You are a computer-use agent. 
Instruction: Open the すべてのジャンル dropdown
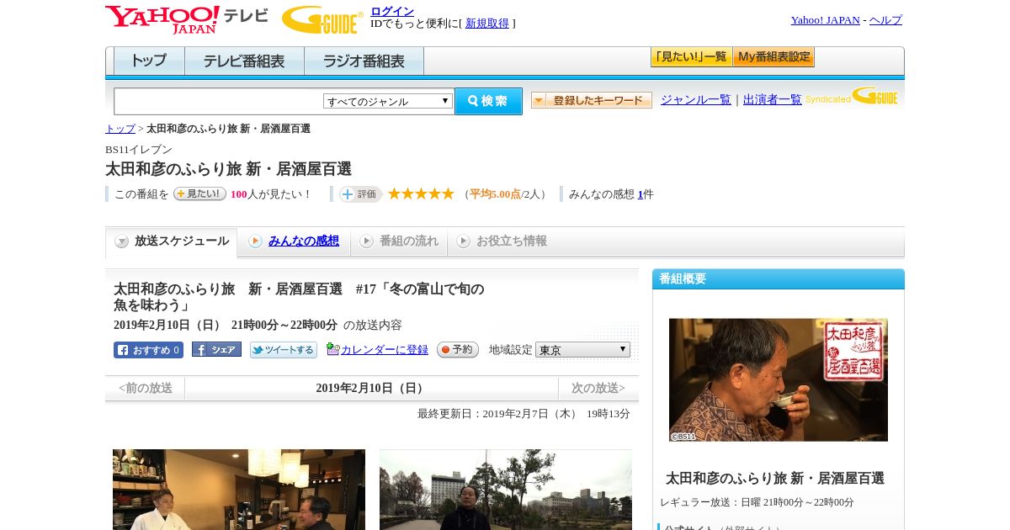pyautogui.click(x=388, y=101)
